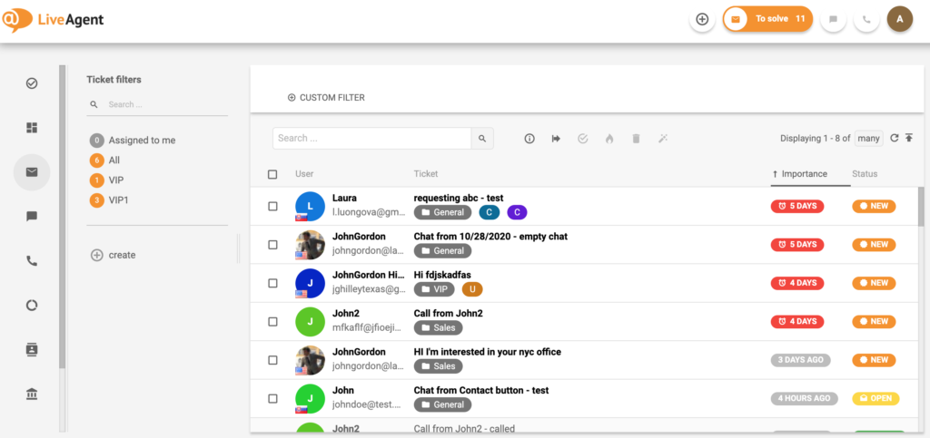Open the Knowledge base bank icon in sidebar

tap(32, 394)
